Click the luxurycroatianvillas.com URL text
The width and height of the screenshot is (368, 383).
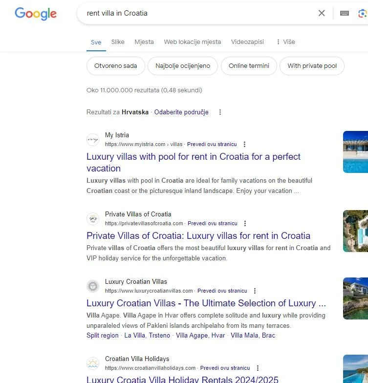(x=149, y=291)
